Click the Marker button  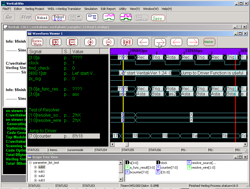point(209,42)
